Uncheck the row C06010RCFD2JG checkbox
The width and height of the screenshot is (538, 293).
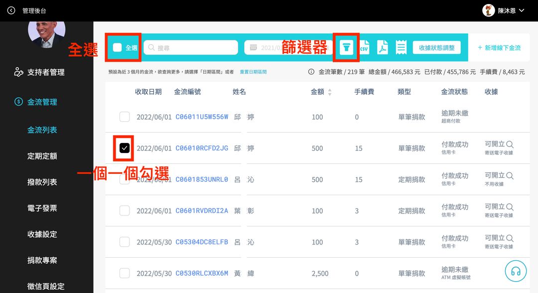[x=125, y=148]
